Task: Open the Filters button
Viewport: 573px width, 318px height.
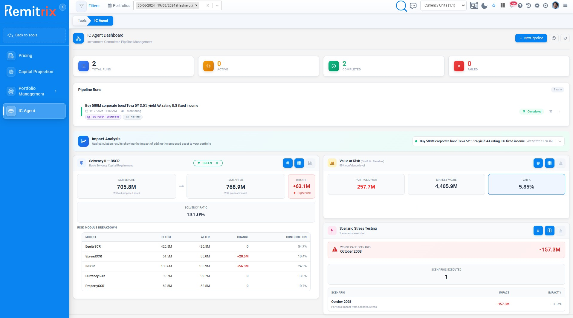Action: (x=88, y=6)
